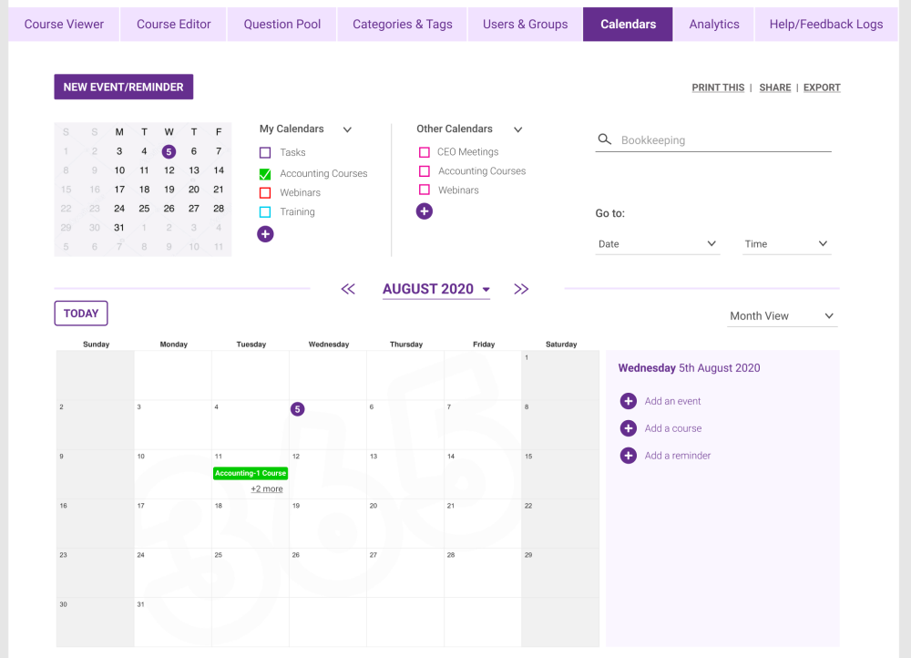The height and width of the screenshot is (658, 911).
Task: Click the Add a course link
Action: click(x=673, y=428)
